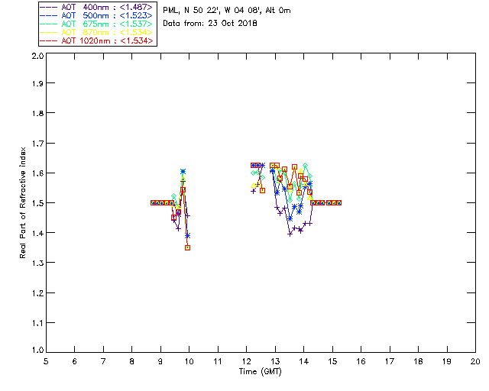This screenshot has height=391, width=489.
Task: Click the x-axis label 12
Action: click(x=246, y=361)
